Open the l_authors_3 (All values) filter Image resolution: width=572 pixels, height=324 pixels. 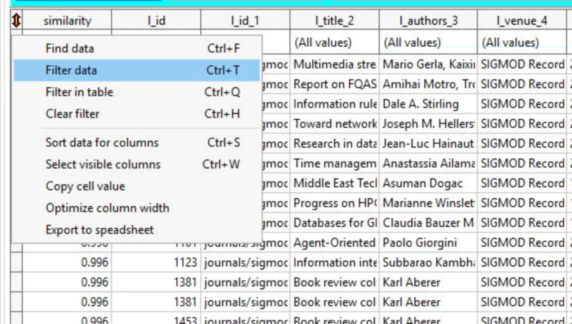pos(429,43)
